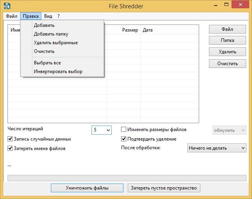Viewport: 252px width, 199px height.
Task: Open the После обработки dropdown
Action: coord(217,148)
